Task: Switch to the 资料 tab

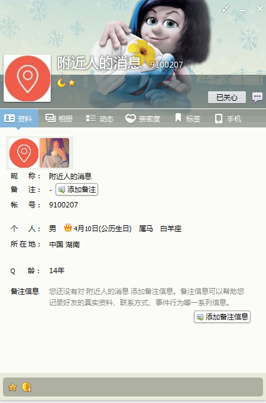Action: point(19,119)
